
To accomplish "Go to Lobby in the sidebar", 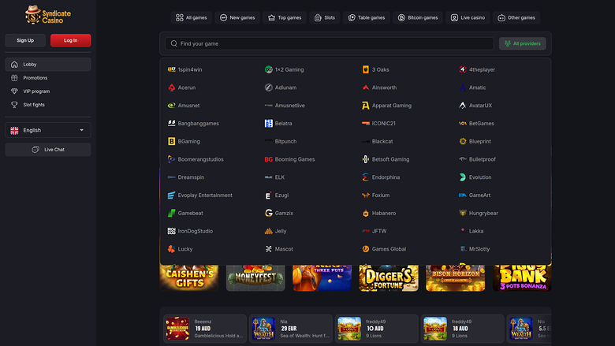I will tap(48, 65).
